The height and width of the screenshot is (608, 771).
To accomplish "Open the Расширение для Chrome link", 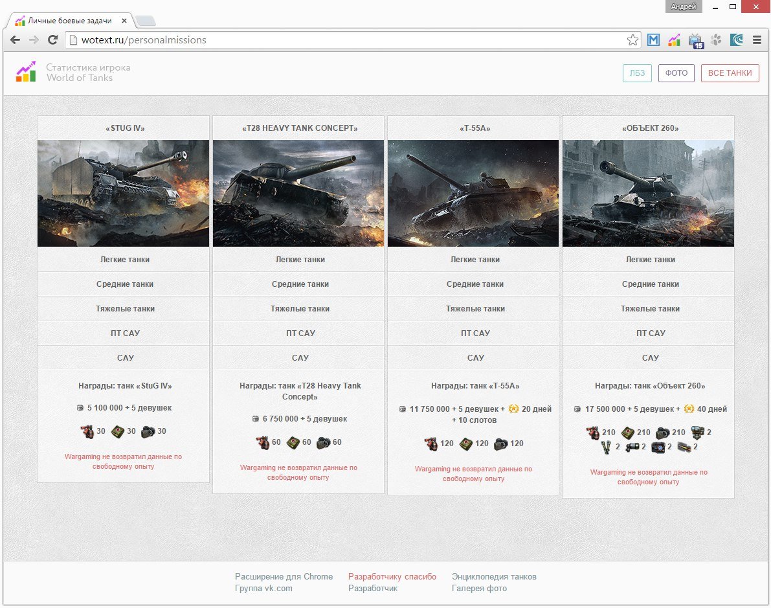I will 284,576.
